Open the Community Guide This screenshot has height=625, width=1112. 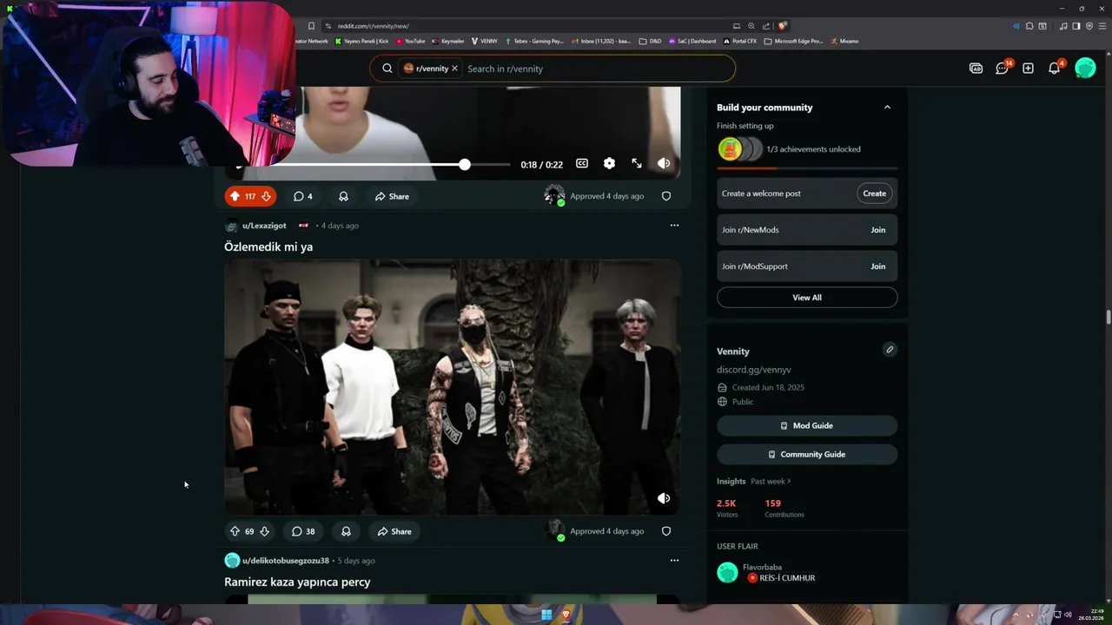click(807, 454)
